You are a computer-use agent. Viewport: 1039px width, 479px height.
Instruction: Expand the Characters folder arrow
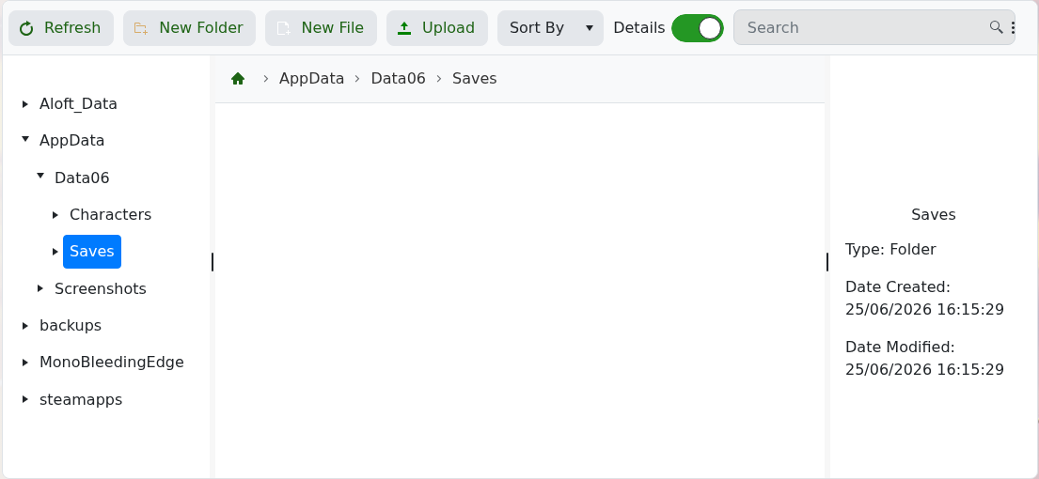pyautogui.click(x=55, y=215)
